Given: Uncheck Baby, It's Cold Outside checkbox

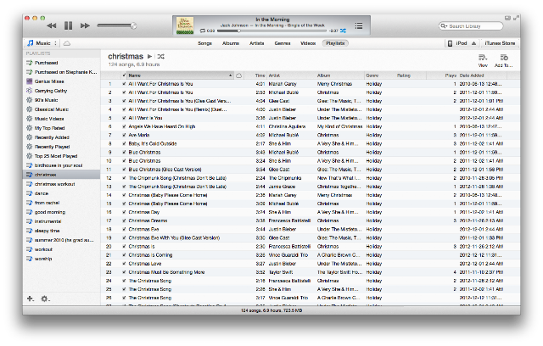Looking at the screenshot, I should click(124, 143).
